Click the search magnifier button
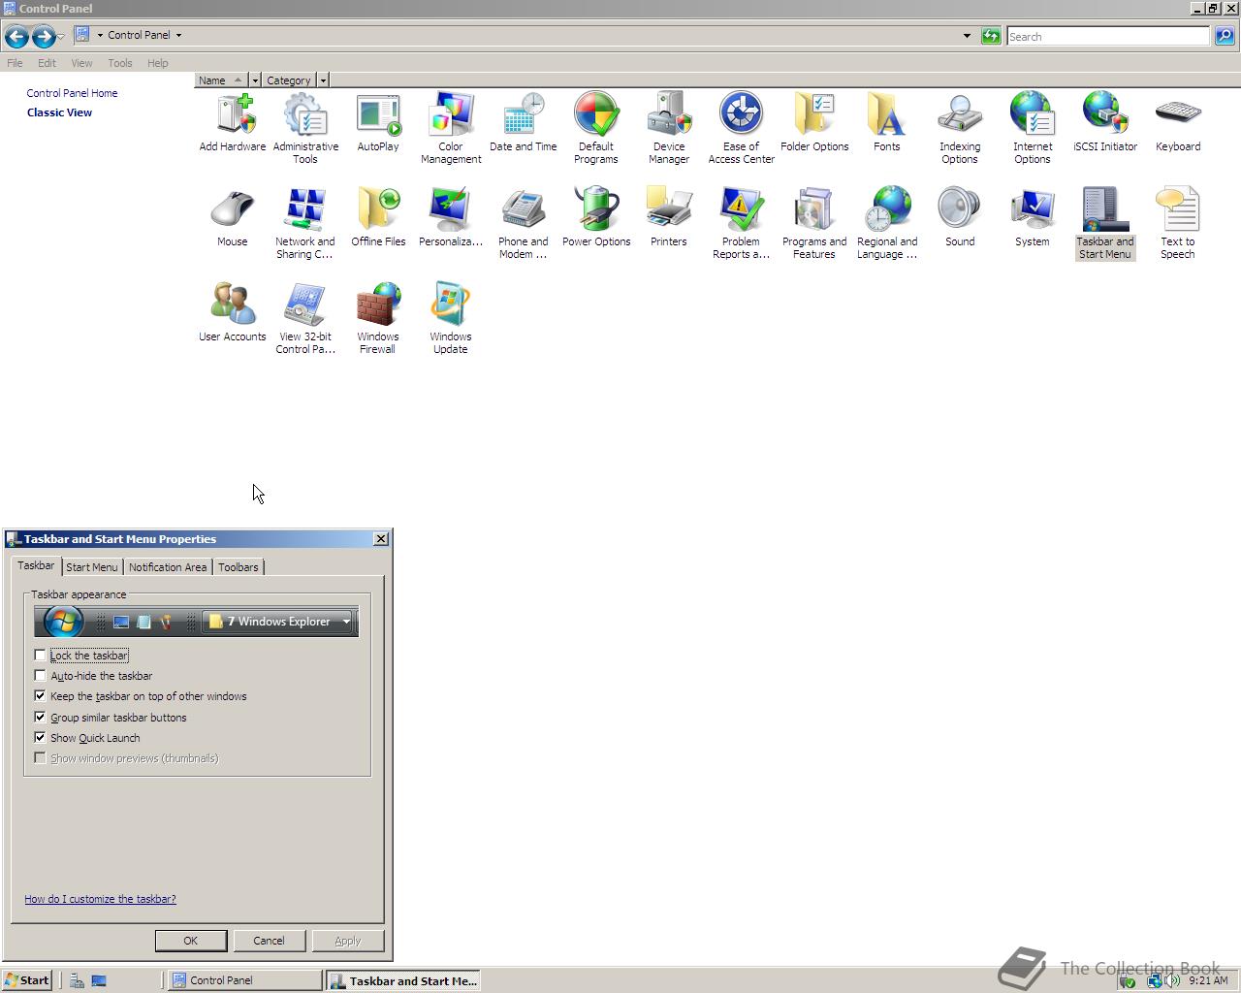This screenshot has height=993, width=1241. click(x=1225, y=36)
